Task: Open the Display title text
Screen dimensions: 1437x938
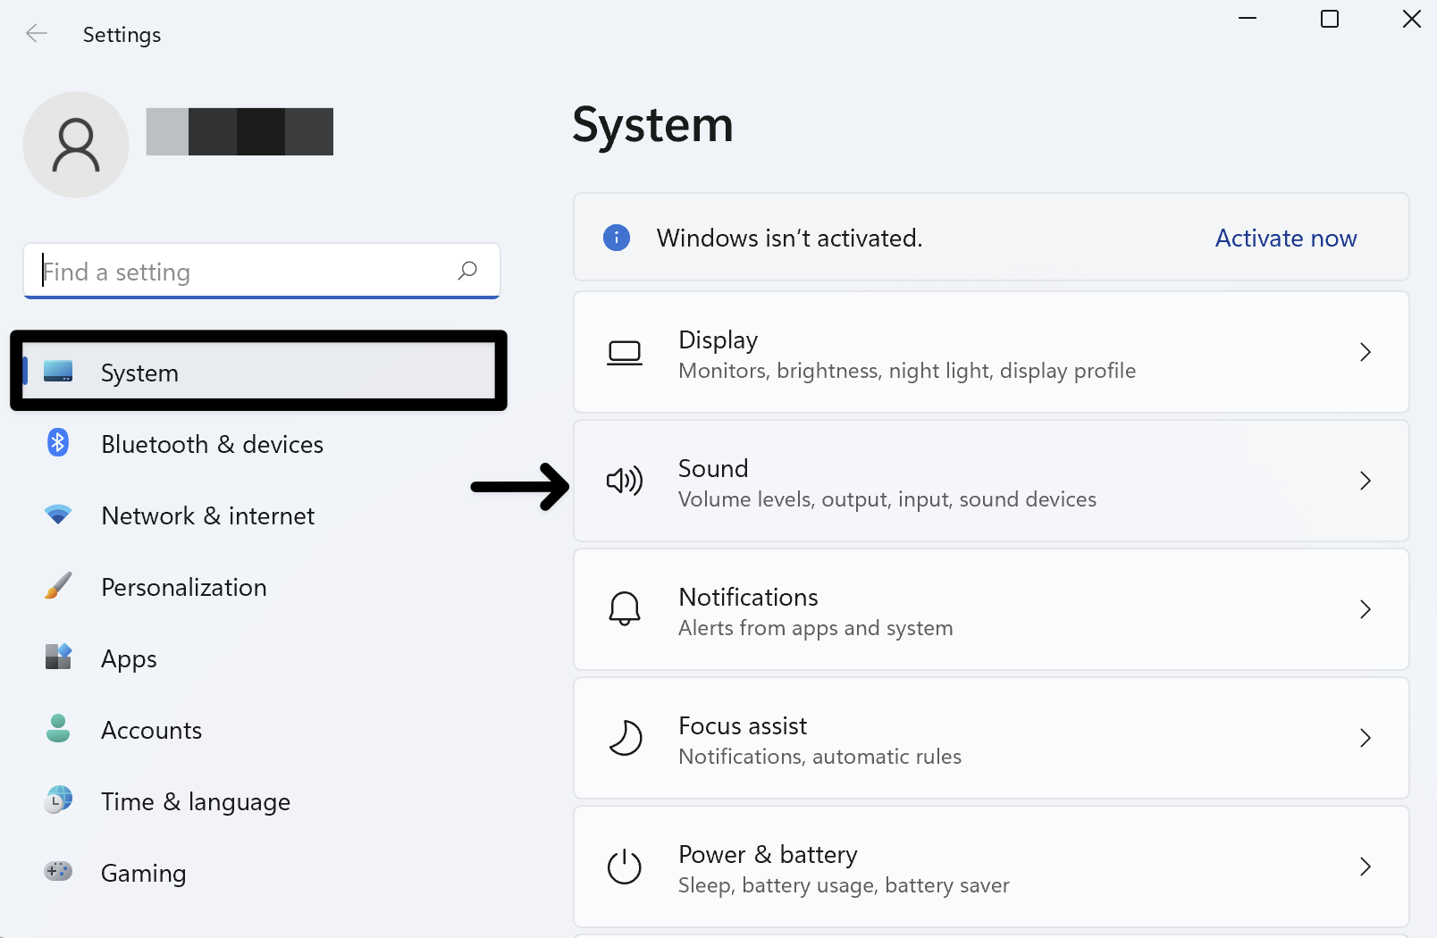Action: coord(718,340)
